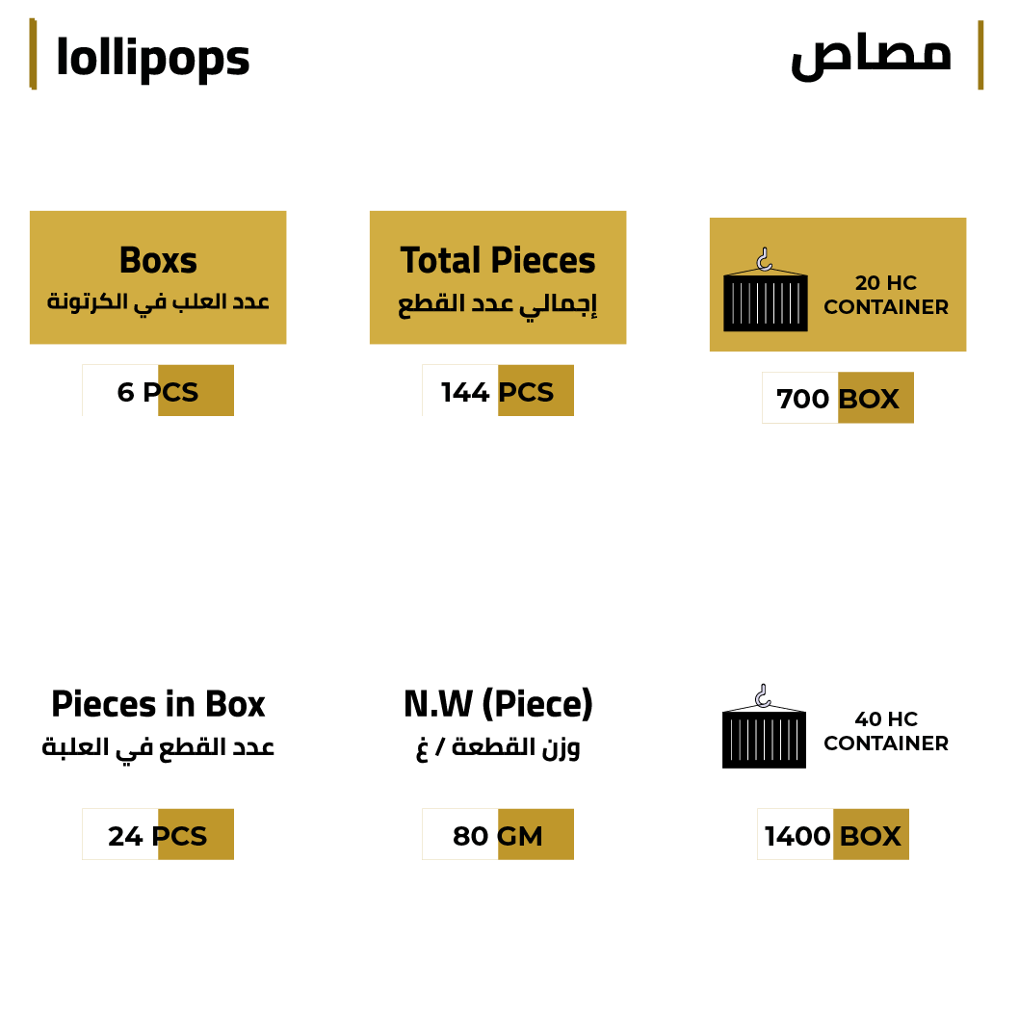Screen dimensions: 1019x1018
Task: Click the gold vertical bar beside مصاص
Action: pyautogui.click(x=980, y=55)
